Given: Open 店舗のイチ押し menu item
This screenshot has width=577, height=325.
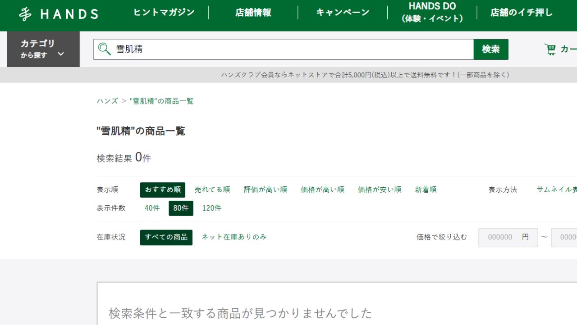Looking at the screenshot, I should click(522, 13).
